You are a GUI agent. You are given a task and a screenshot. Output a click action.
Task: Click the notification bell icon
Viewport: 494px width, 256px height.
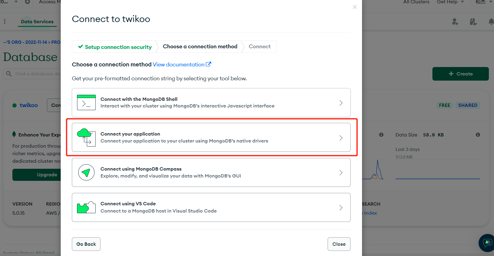coord(491,21)
